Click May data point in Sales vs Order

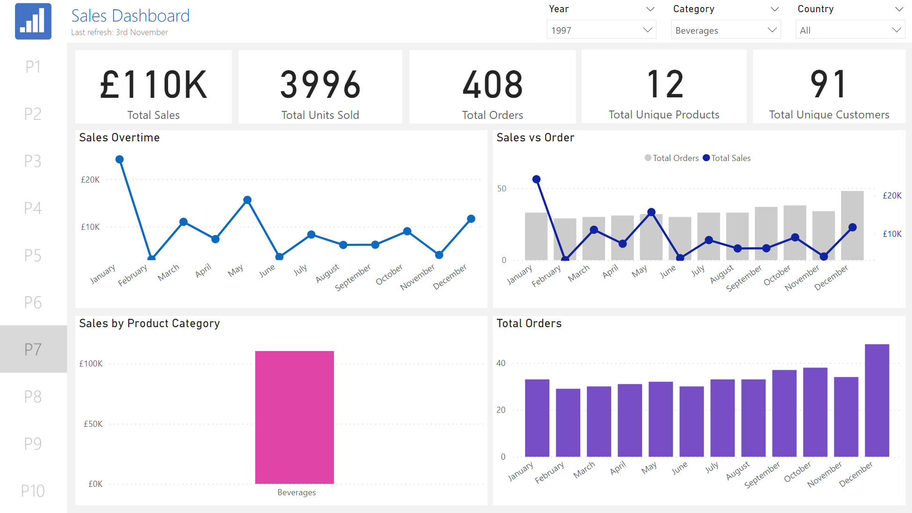651,212
